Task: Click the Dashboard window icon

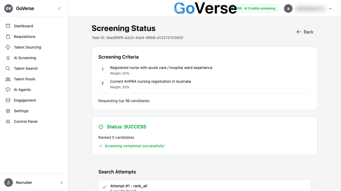Action: [8, 26]
